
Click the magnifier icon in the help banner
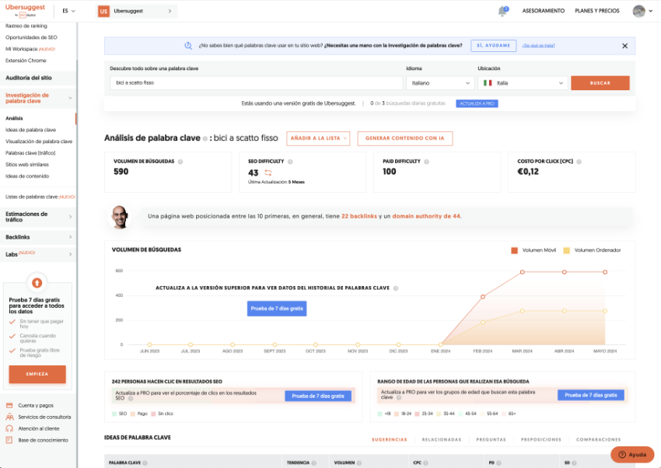pos(188,46)
